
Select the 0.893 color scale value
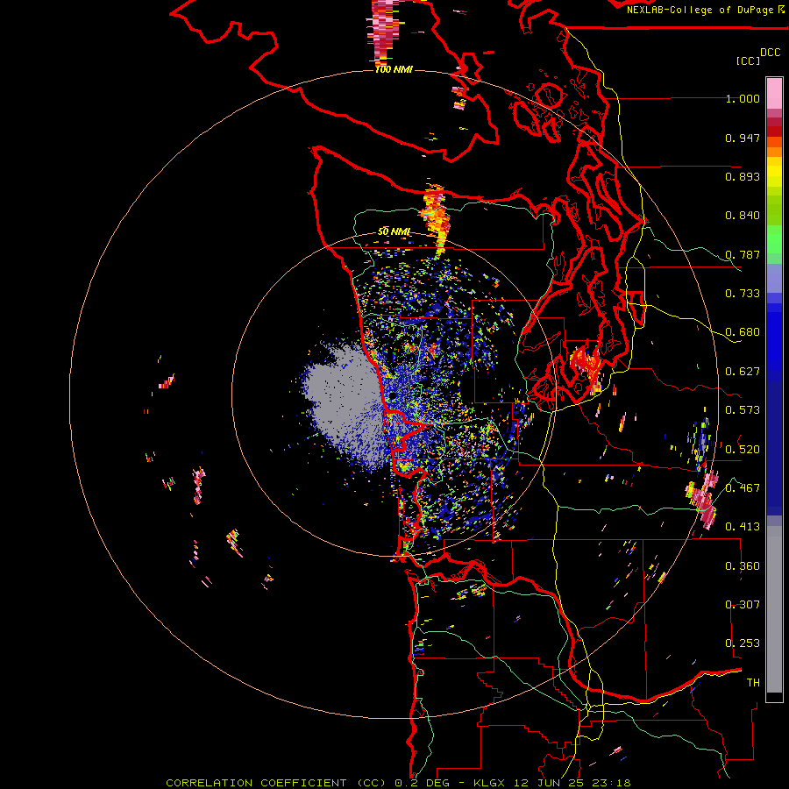click(743, 176)
